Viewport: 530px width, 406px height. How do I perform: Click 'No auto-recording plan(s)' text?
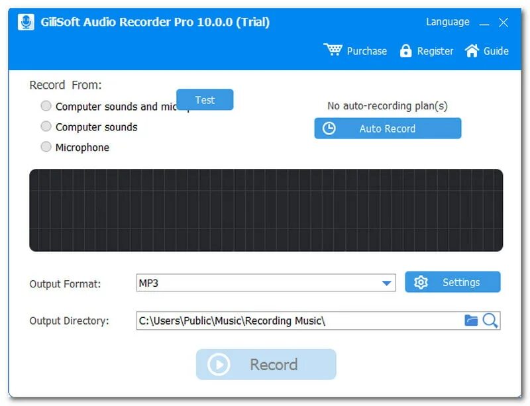[388, 106]
